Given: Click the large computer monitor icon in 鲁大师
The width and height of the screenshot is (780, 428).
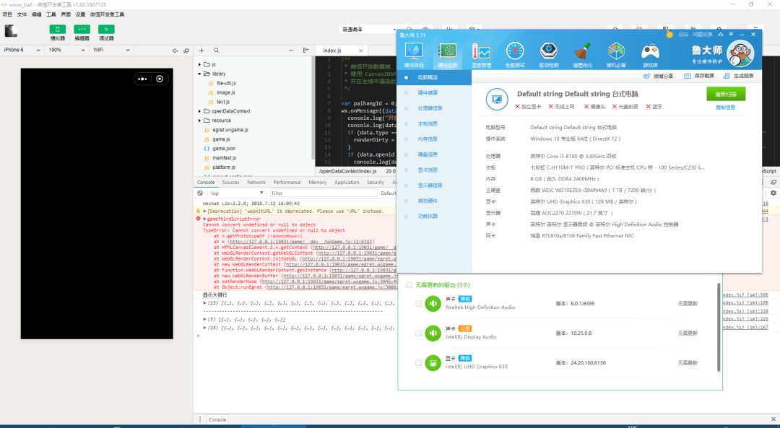Looking at the screenshot, I should click(x=496, y=100).
